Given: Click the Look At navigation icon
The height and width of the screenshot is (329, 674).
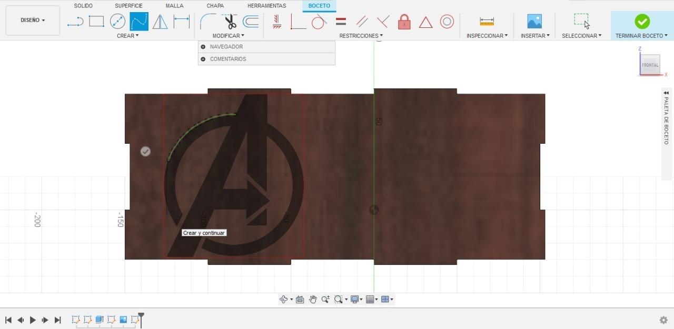Looking at the screenshot, I should (300, 300).
